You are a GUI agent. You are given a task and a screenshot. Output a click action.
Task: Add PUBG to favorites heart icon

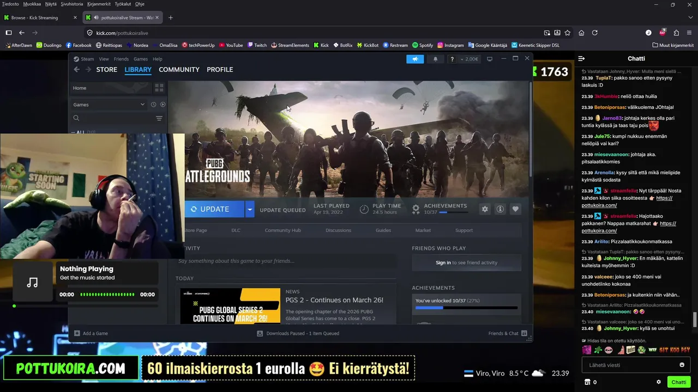[x=515, y=209]
